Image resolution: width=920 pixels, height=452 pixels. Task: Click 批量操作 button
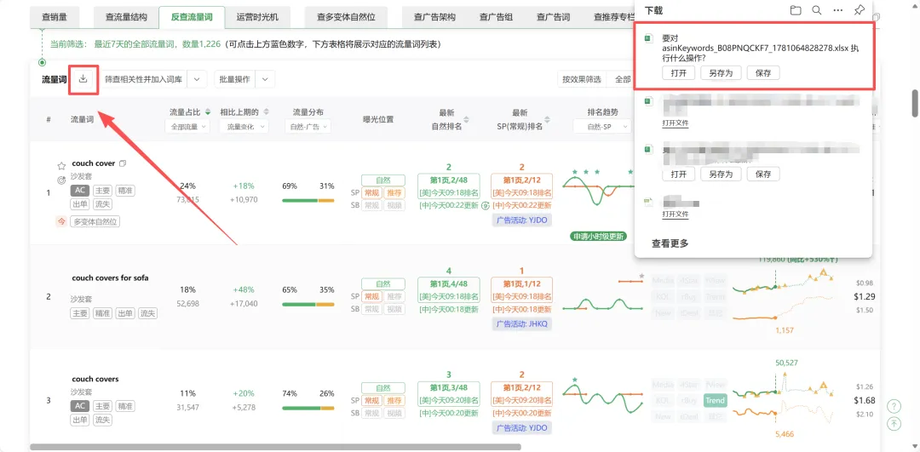[x=235, y=79]
